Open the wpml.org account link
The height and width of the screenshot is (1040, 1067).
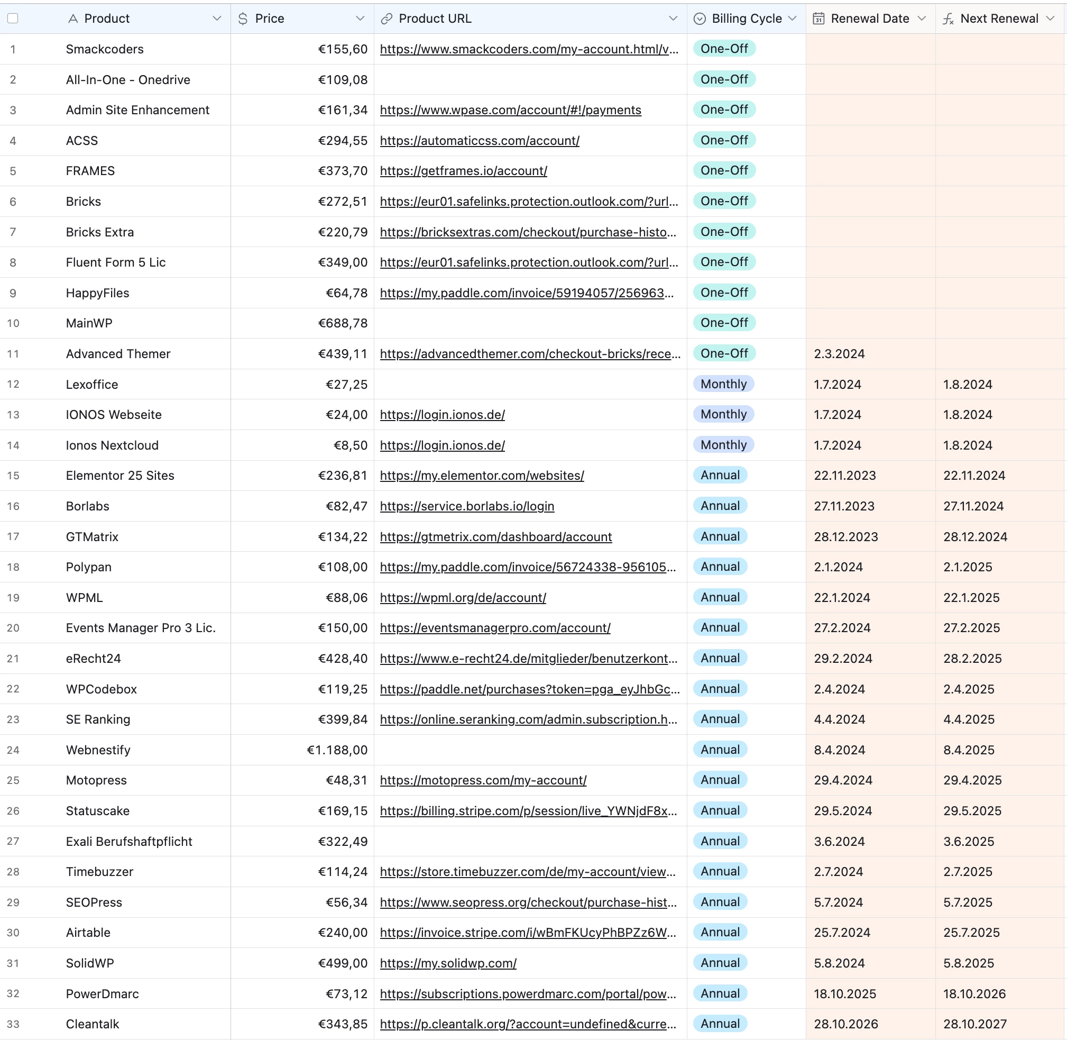(463, 598)
